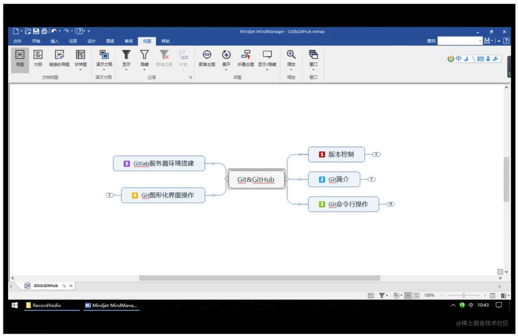Click the 折叠主题 collapse topic icon

[246, 55]
